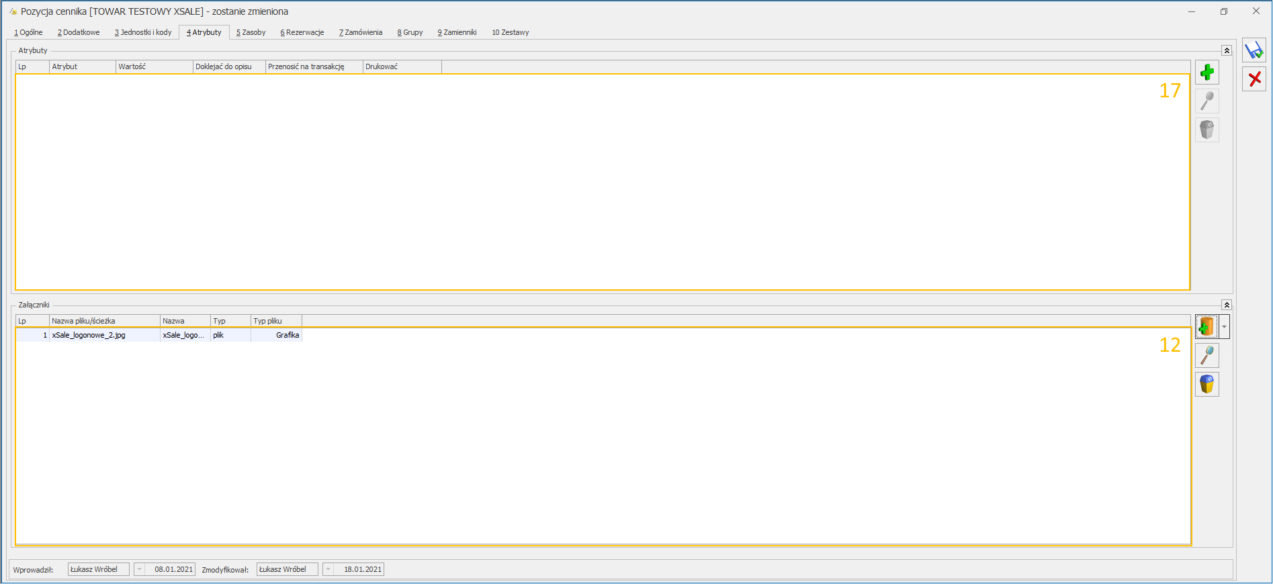Open the Wprowadził operator dropdown

[139, 570]
